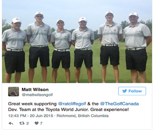Open the @mattwilsongolf handle
The image size is (155, 132).
point(37,95)
